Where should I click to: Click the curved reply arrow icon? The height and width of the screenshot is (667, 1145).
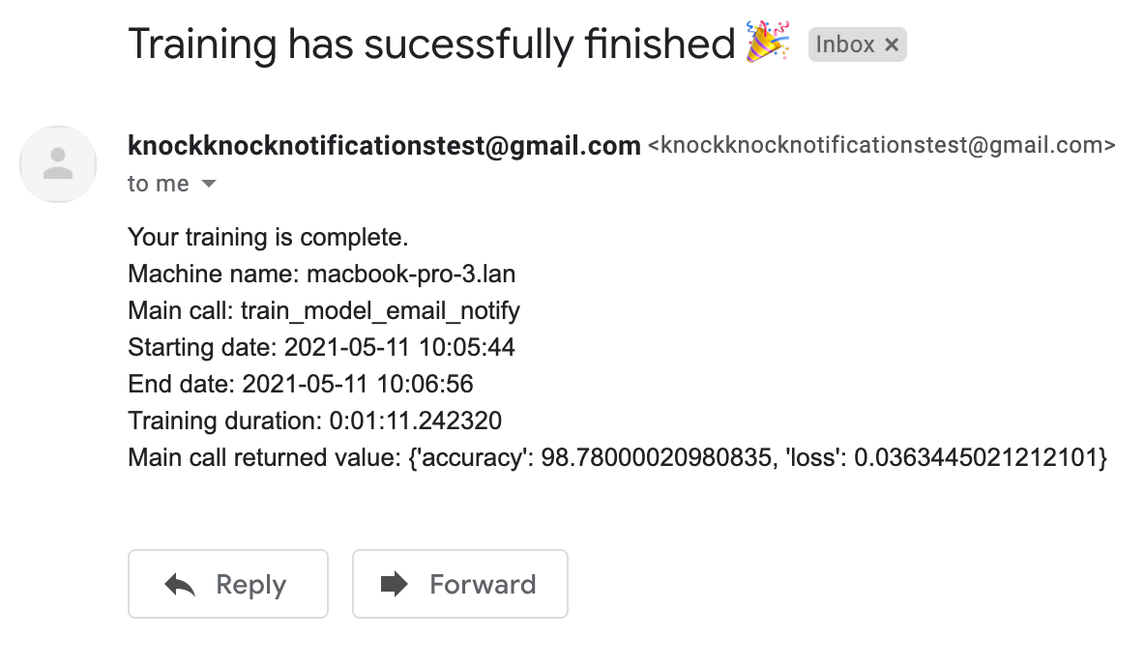180,585
